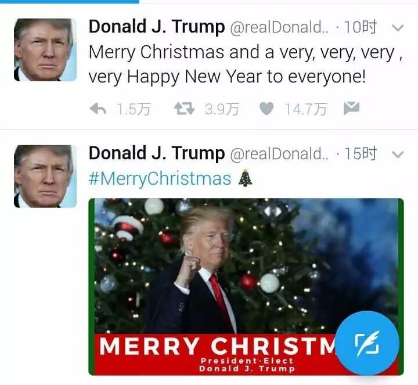This screenshot has height=385, width=418.
Task: Open the #MerryChristmas hashtag link
Action: [160, 179]
